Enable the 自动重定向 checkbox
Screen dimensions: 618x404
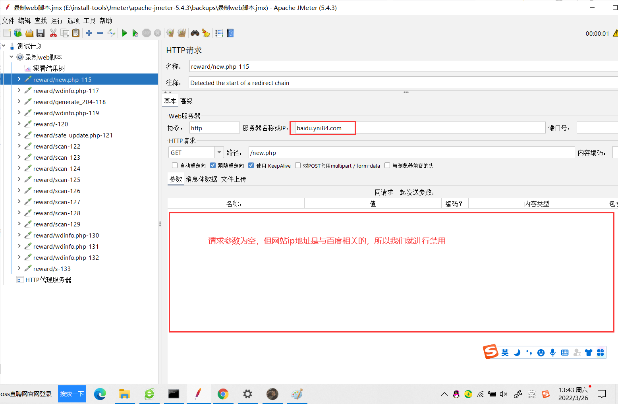click(x=174, y=165)
